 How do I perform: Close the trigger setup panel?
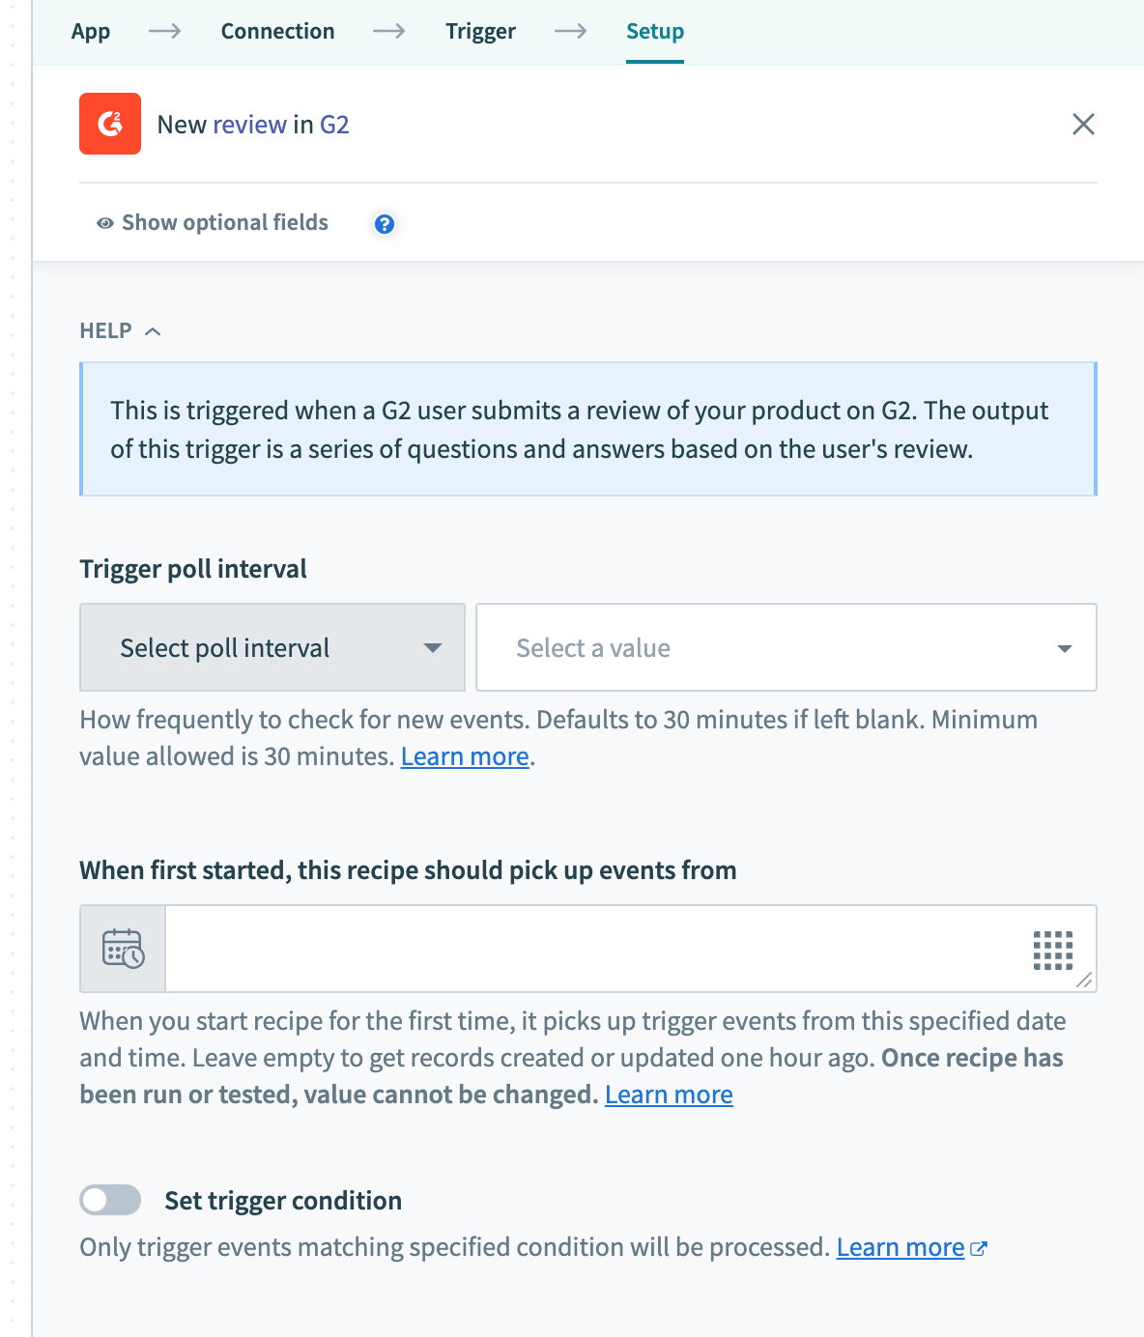(x=1083, y=124)
